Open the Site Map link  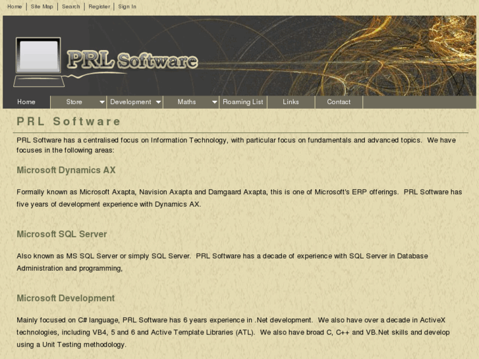pyautogui.click(x=42, y=7)
